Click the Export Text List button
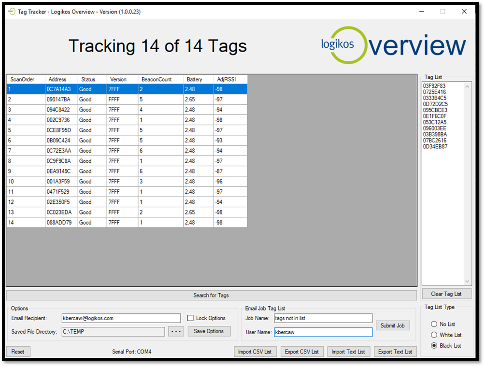 pos(395,352)
